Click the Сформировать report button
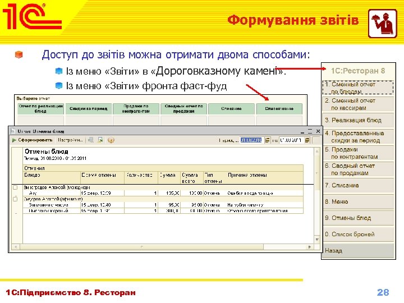 [33, 140]
